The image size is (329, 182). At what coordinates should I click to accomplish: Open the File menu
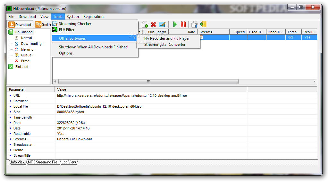pos(11,17)
